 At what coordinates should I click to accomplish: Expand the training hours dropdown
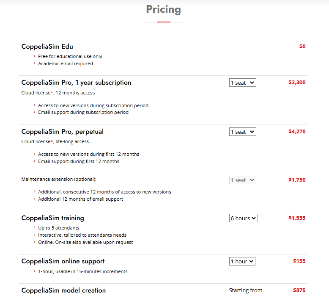(243, 218)
